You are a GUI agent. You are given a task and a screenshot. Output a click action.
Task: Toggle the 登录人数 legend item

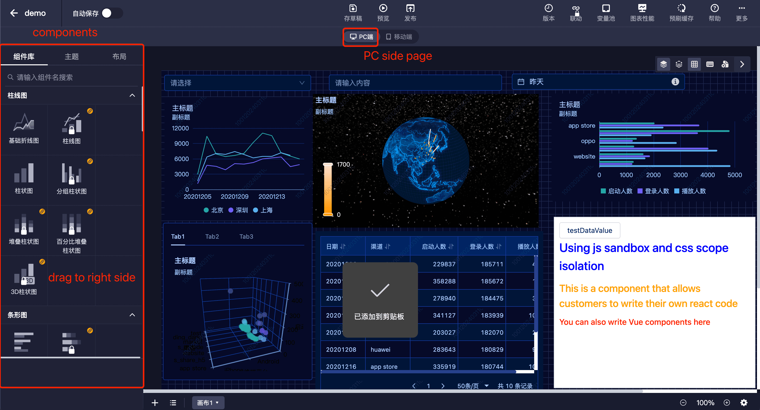[x=653, y=191]
